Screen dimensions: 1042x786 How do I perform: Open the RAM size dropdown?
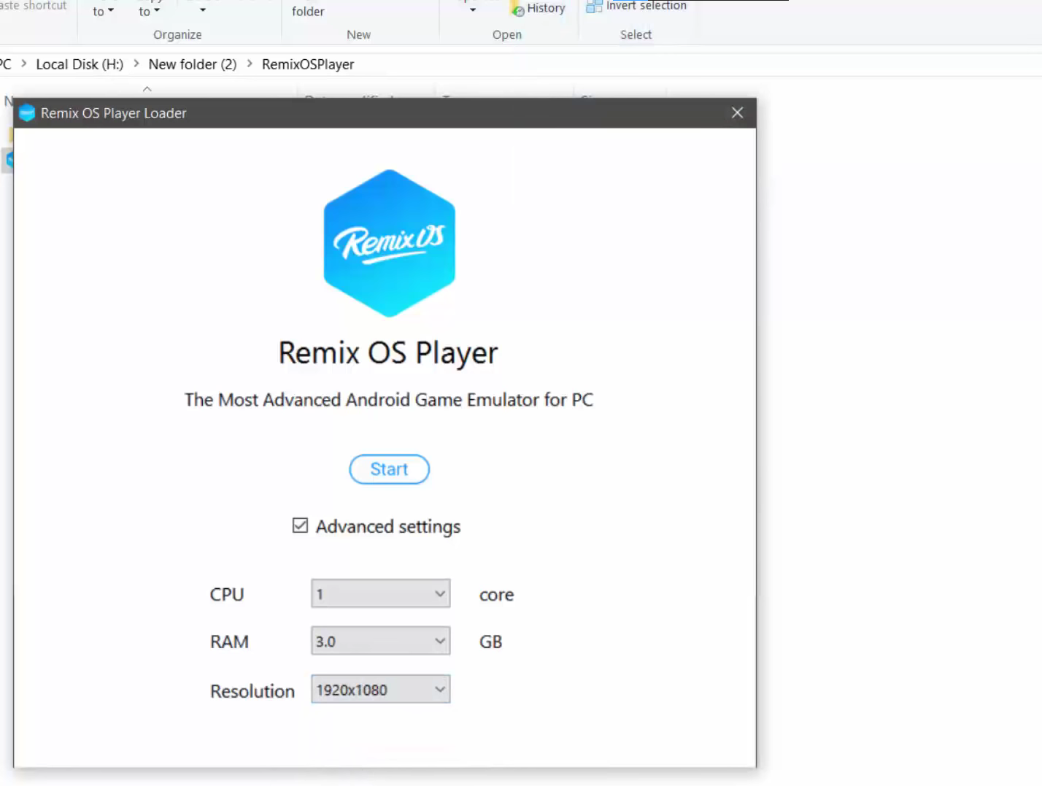coord(439,641)
